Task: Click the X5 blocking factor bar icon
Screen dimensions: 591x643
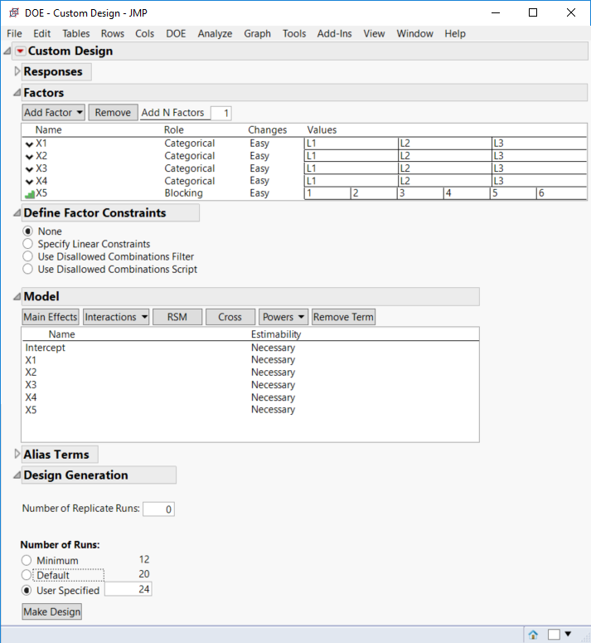Action: point(30,194)
